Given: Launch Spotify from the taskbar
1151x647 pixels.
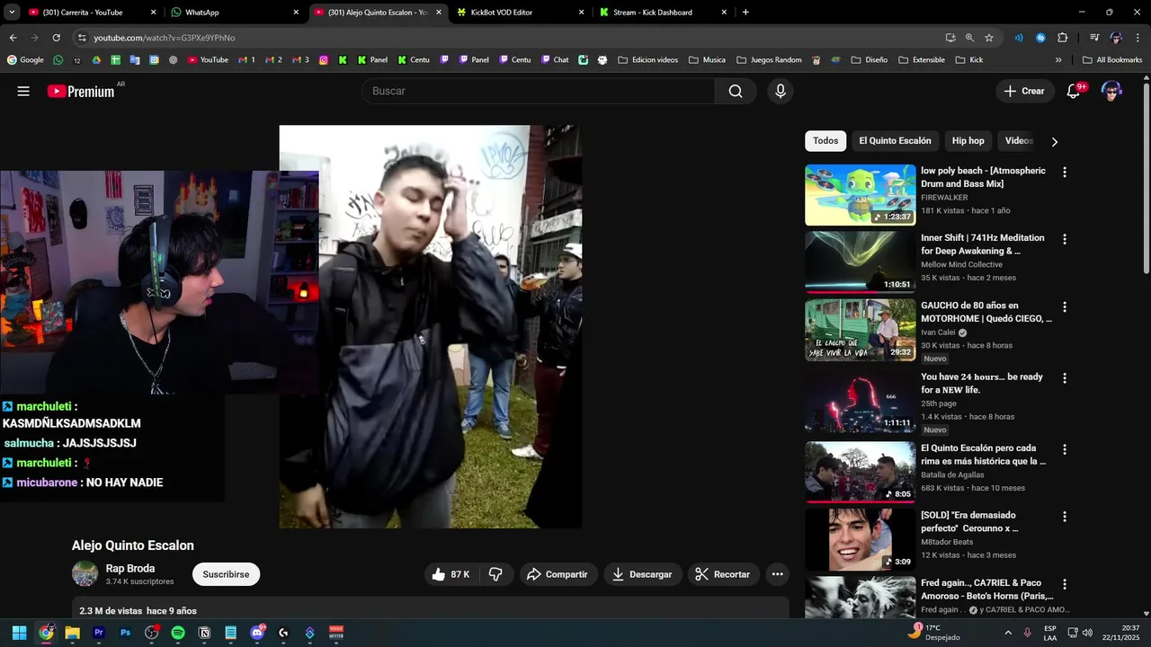Looking at the screenshot, I should coord(178,633).
